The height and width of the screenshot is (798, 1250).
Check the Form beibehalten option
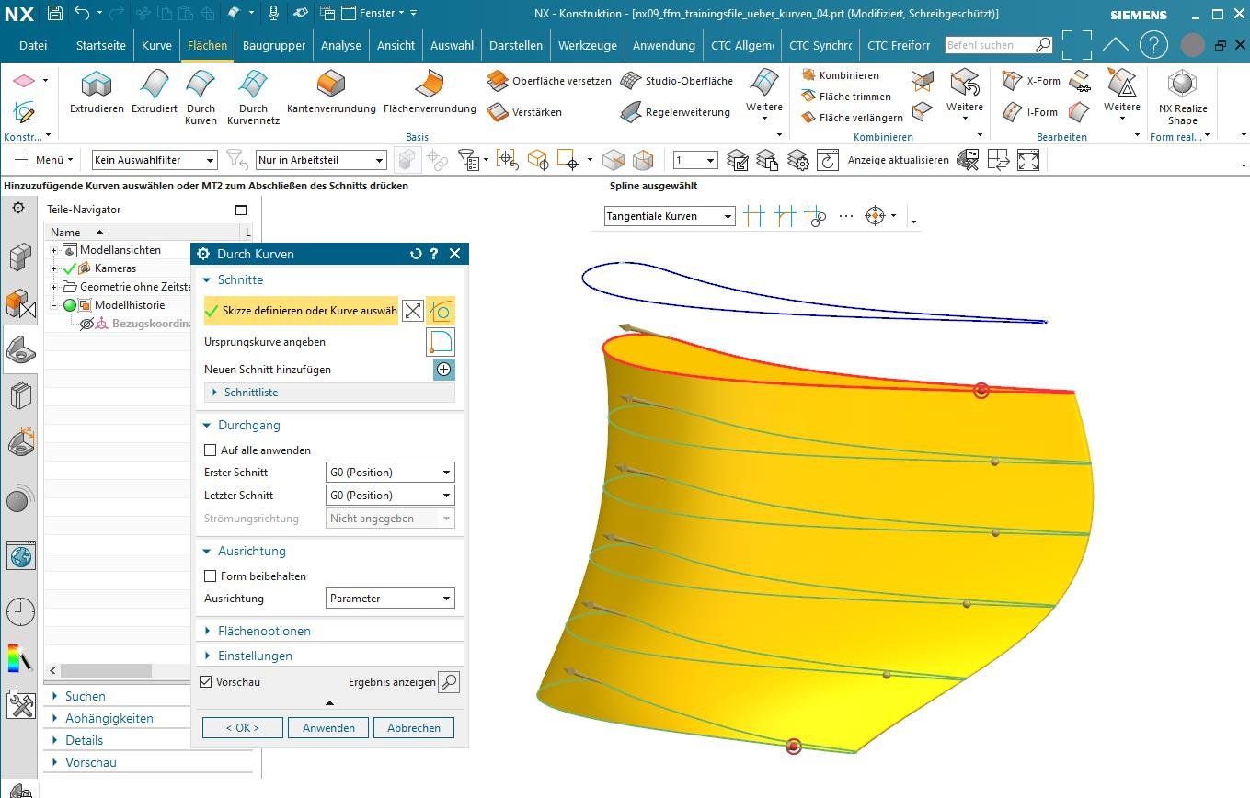coord(210,576)
